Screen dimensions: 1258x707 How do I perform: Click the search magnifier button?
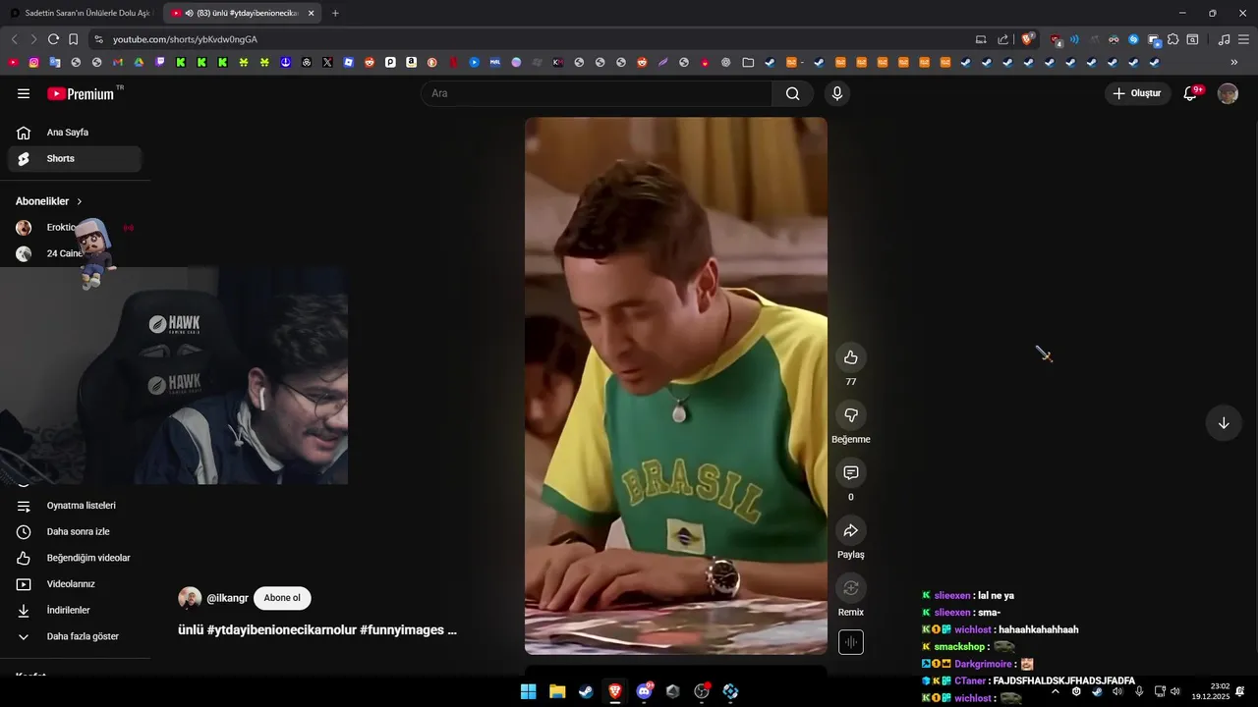point(792,93)
